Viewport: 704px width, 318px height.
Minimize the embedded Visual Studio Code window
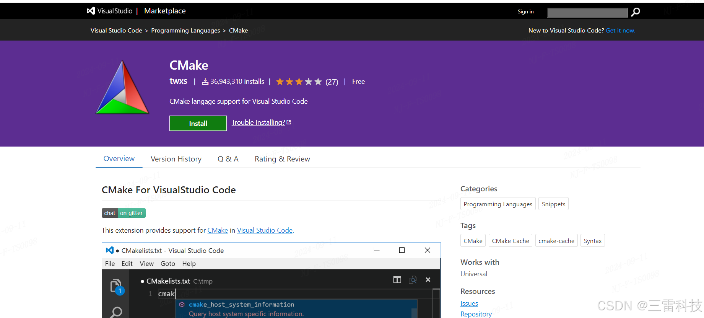pyautogui.click(x=377, y=250)
